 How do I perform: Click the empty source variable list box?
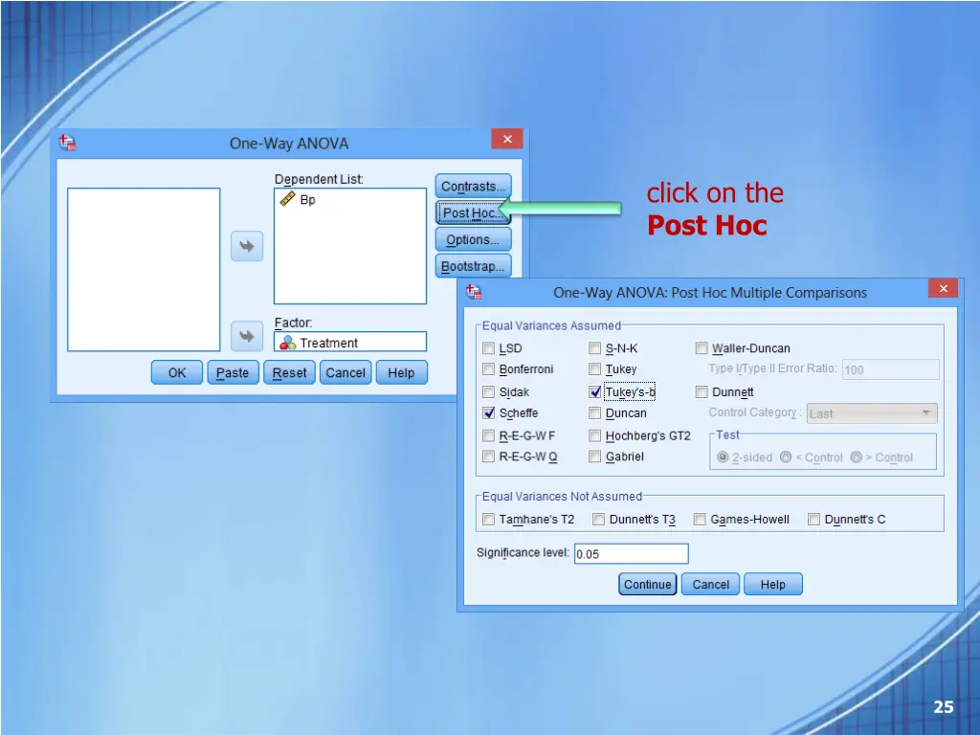point(144,269)
